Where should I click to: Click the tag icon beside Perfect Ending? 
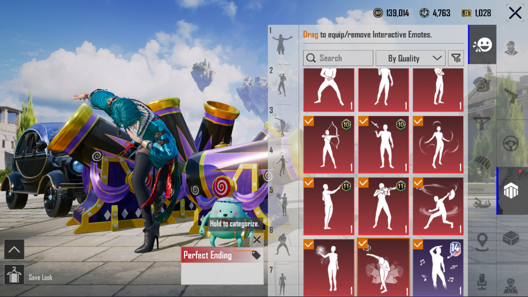tap(256, 255)
